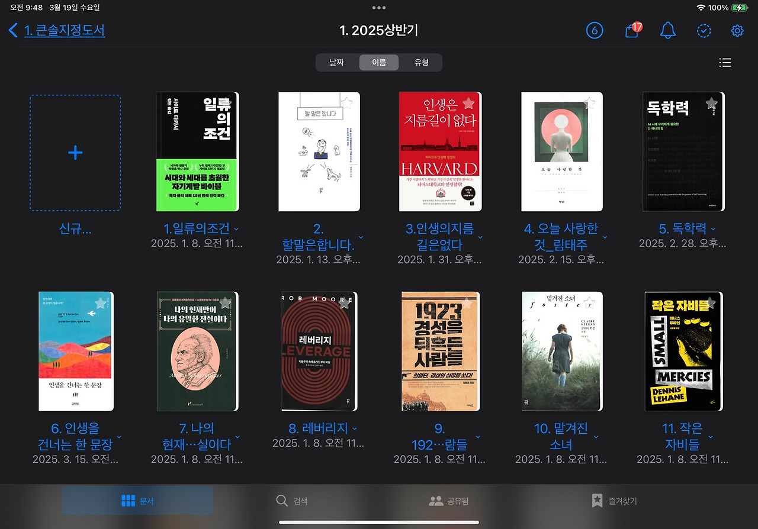Image resolution: width=758 pixels, height=529 pixels.
Task: Tap the 신규... label
Action: click(75, 229)
